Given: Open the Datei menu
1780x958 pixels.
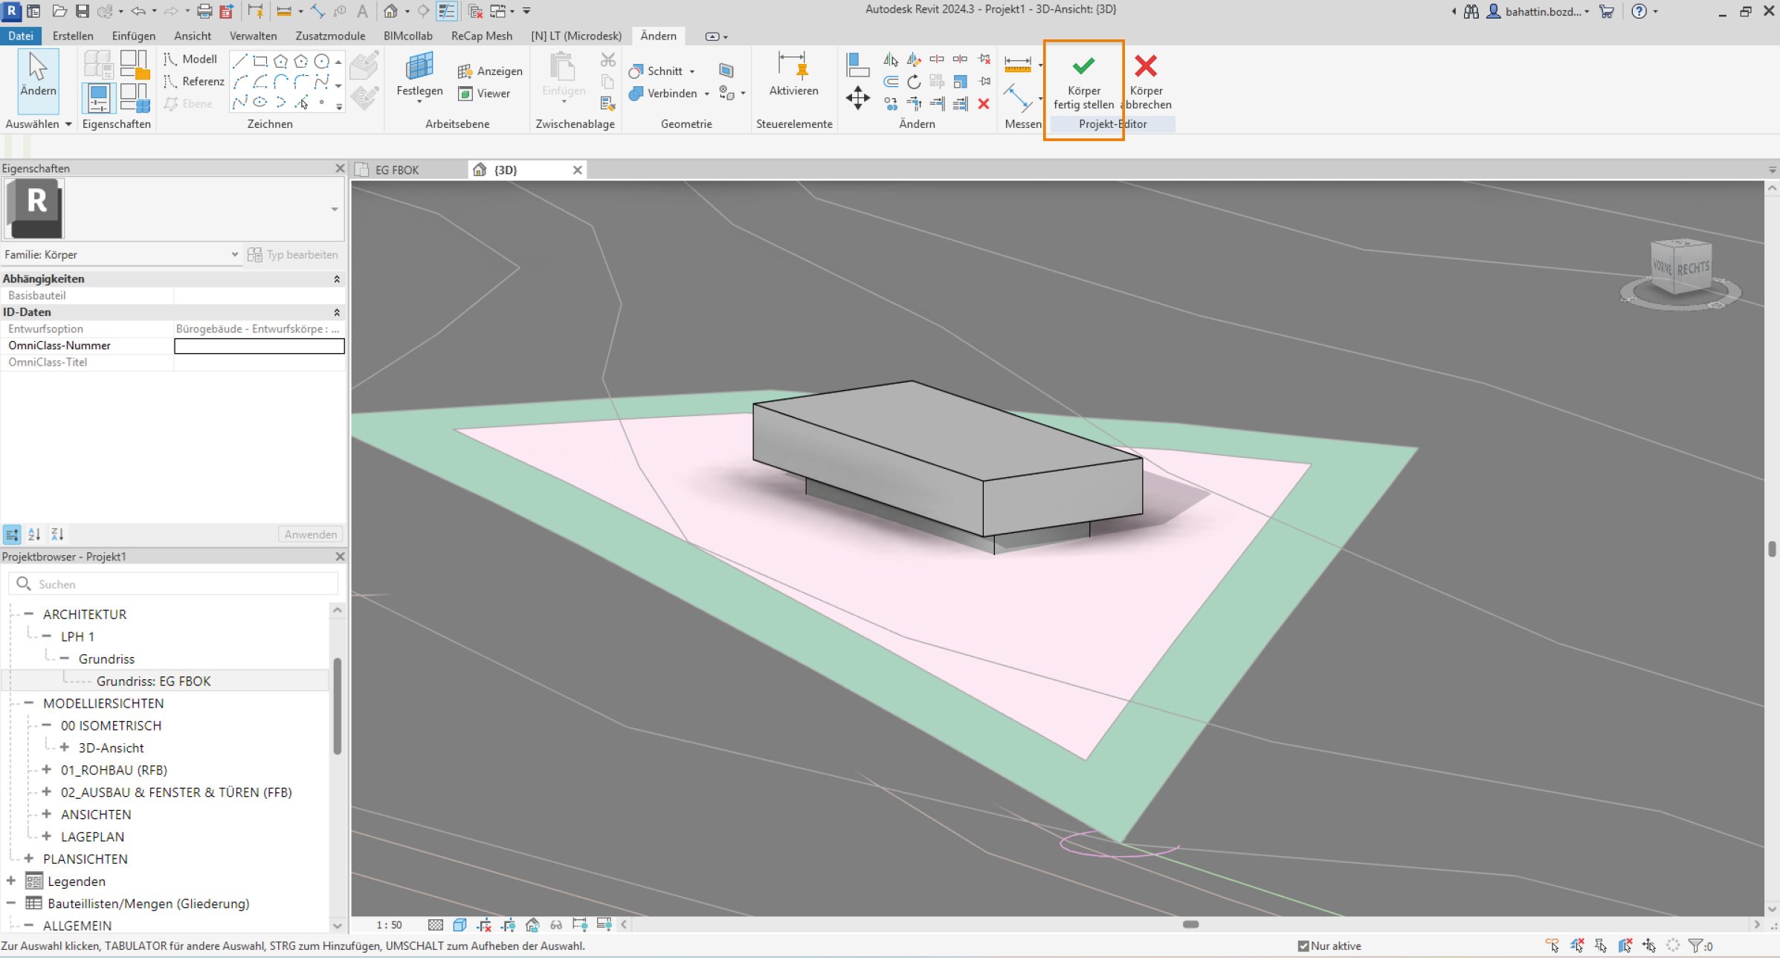Looking at the screenshot, I should [21, 36].
